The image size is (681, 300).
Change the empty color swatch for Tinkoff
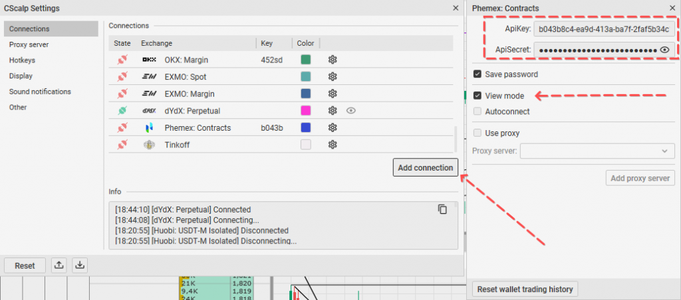coord(306,145)
